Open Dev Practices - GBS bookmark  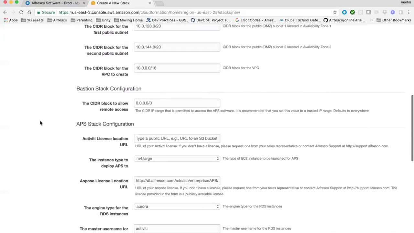(167, 20)
